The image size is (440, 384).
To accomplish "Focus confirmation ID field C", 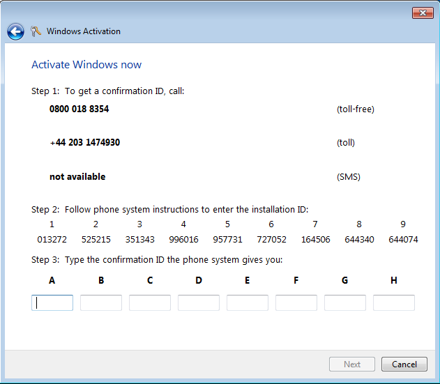I will [x=150, y=302].
